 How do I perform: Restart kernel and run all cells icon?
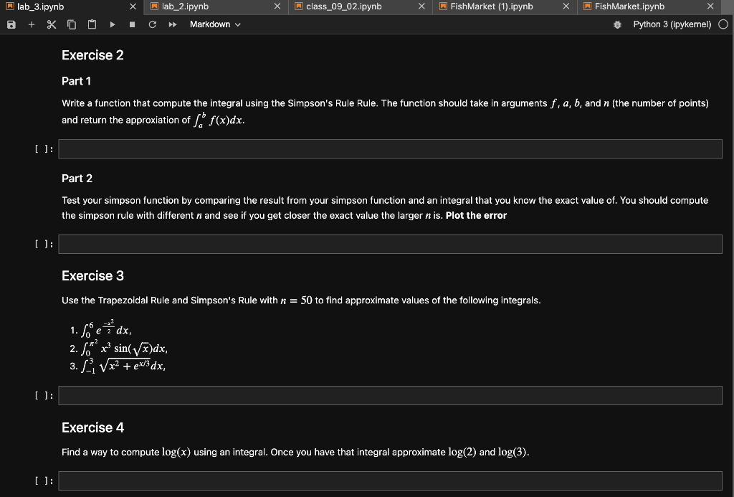(x=171, y=24)
